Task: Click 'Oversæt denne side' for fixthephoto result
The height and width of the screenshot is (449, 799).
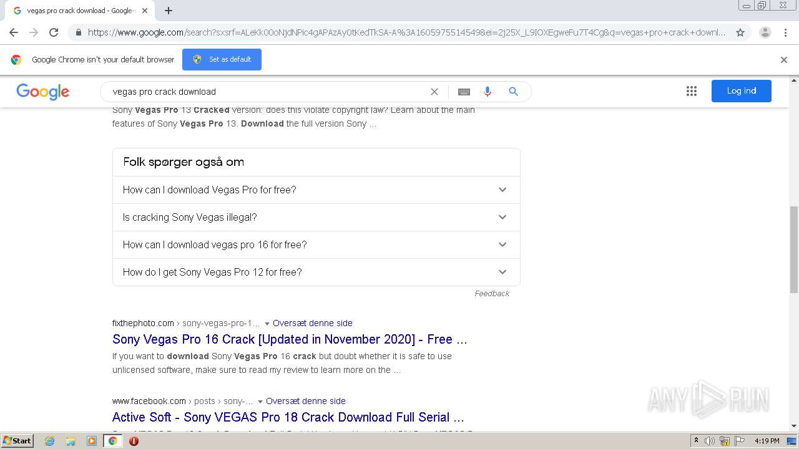Action: point(313,323)
